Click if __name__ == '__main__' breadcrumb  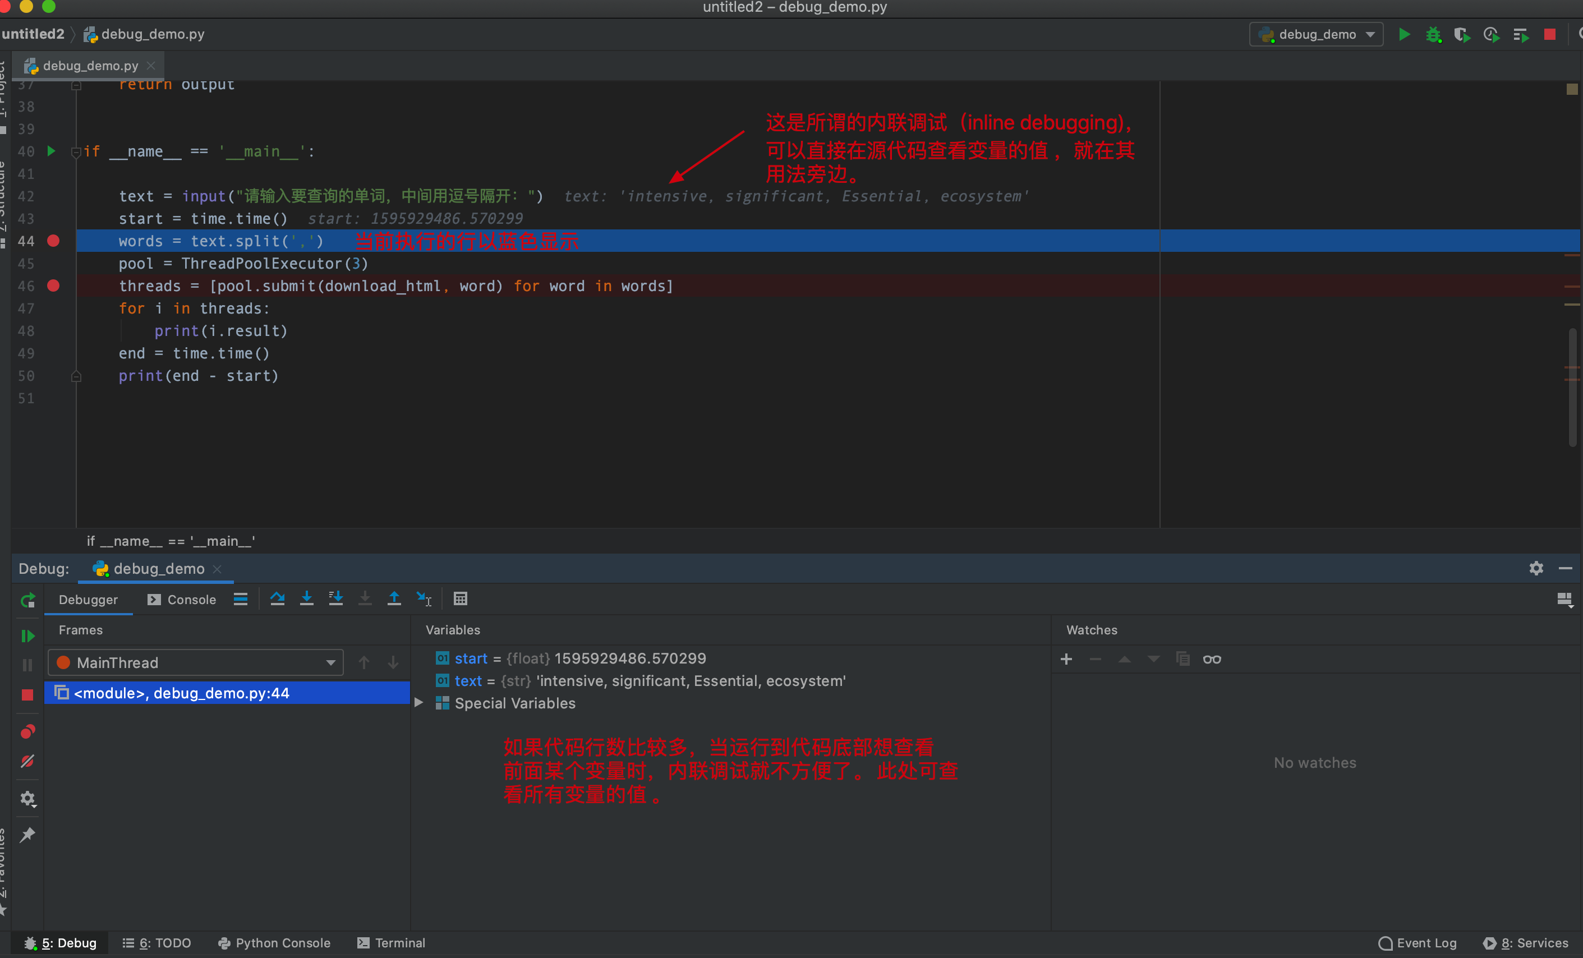[x=171, y=541]
